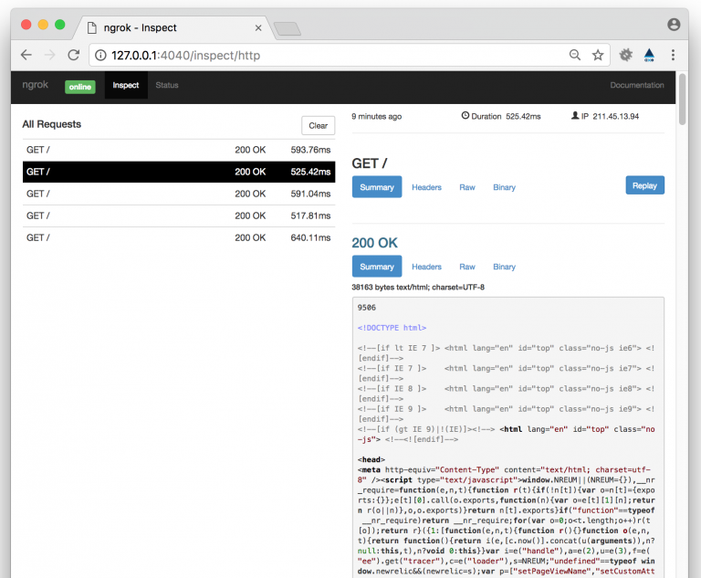The height and width of the screenshot is (578, 701).
Task: Select the GET request taking 593.76ms
Action: (x=178, y=150)
